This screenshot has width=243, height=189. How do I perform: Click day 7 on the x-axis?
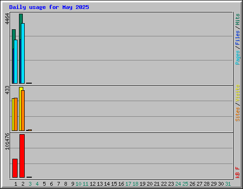pyautogui.click(x=58, y=184)
